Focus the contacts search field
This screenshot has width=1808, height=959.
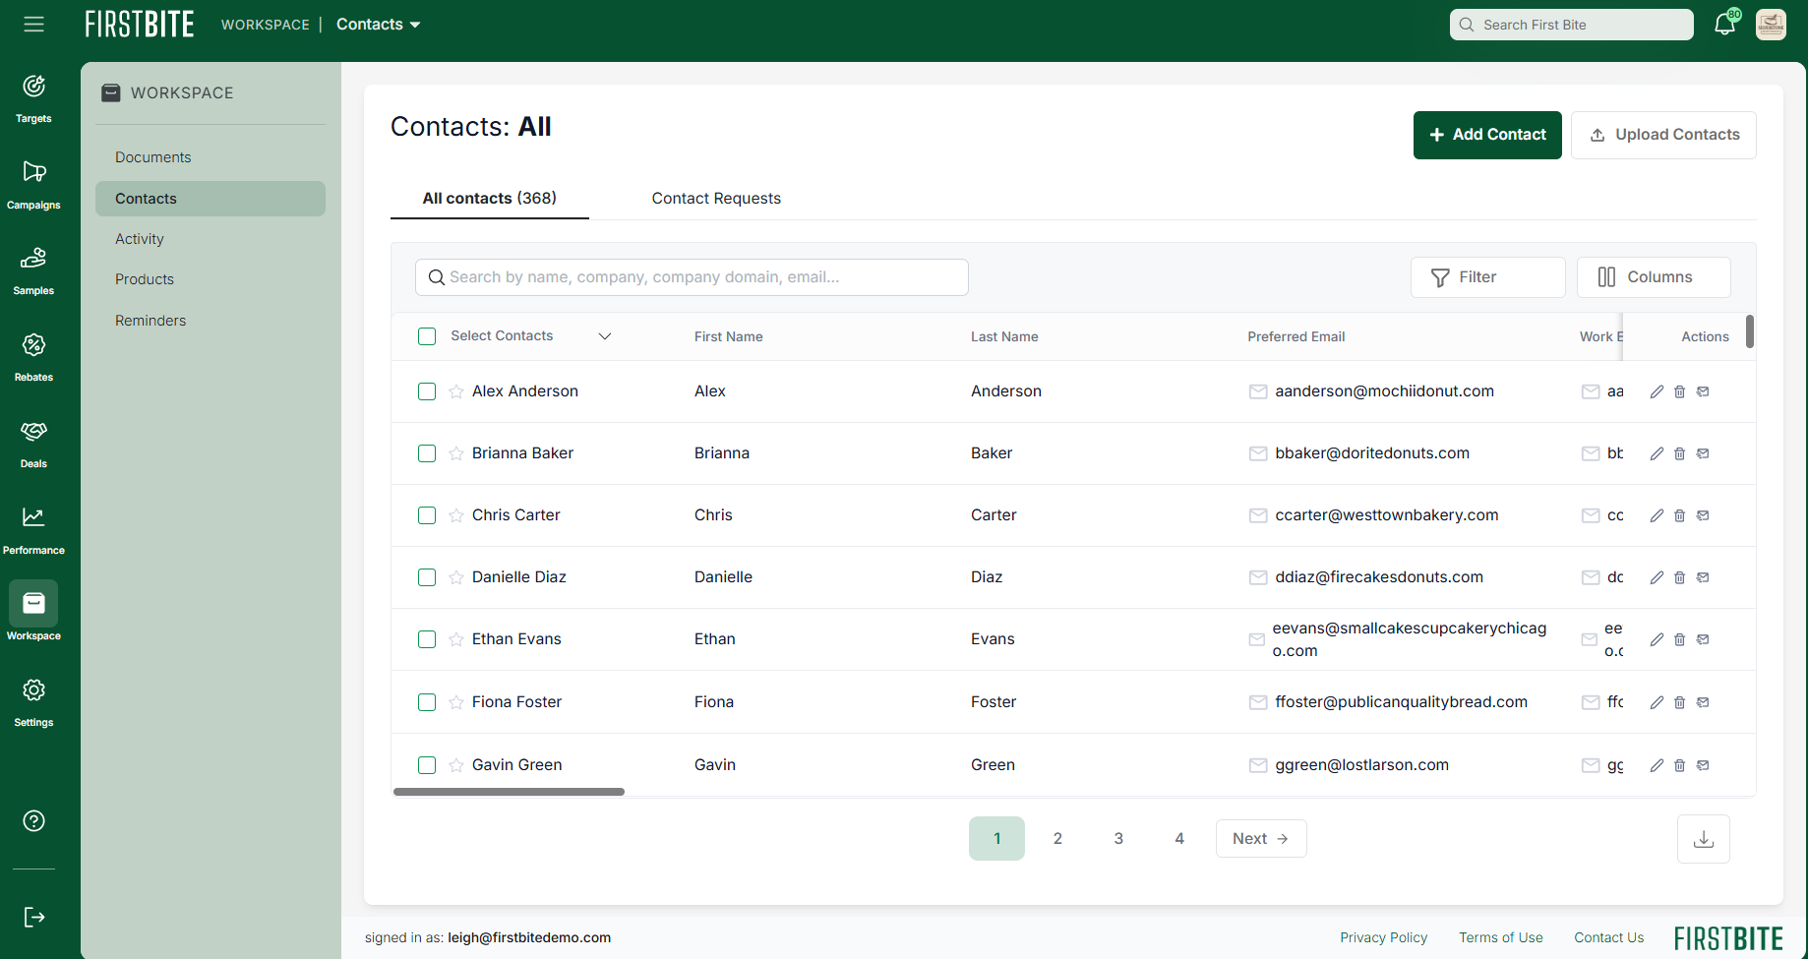(x=692, y=277)
